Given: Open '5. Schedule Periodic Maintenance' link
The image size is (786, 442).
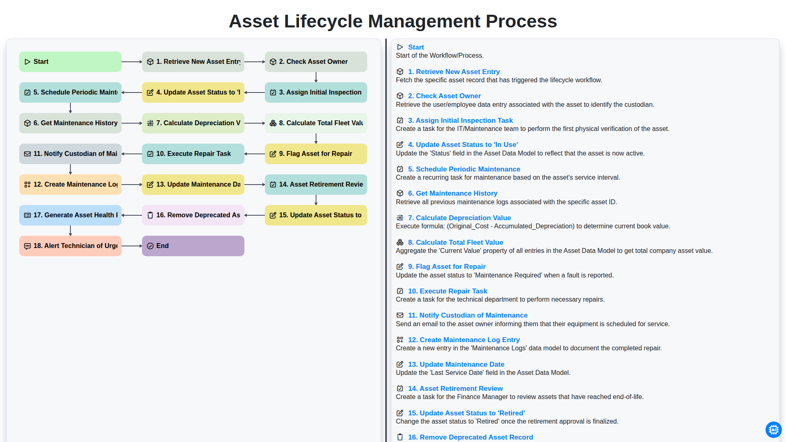Looking at the screenshot, I should click(464, 169).
